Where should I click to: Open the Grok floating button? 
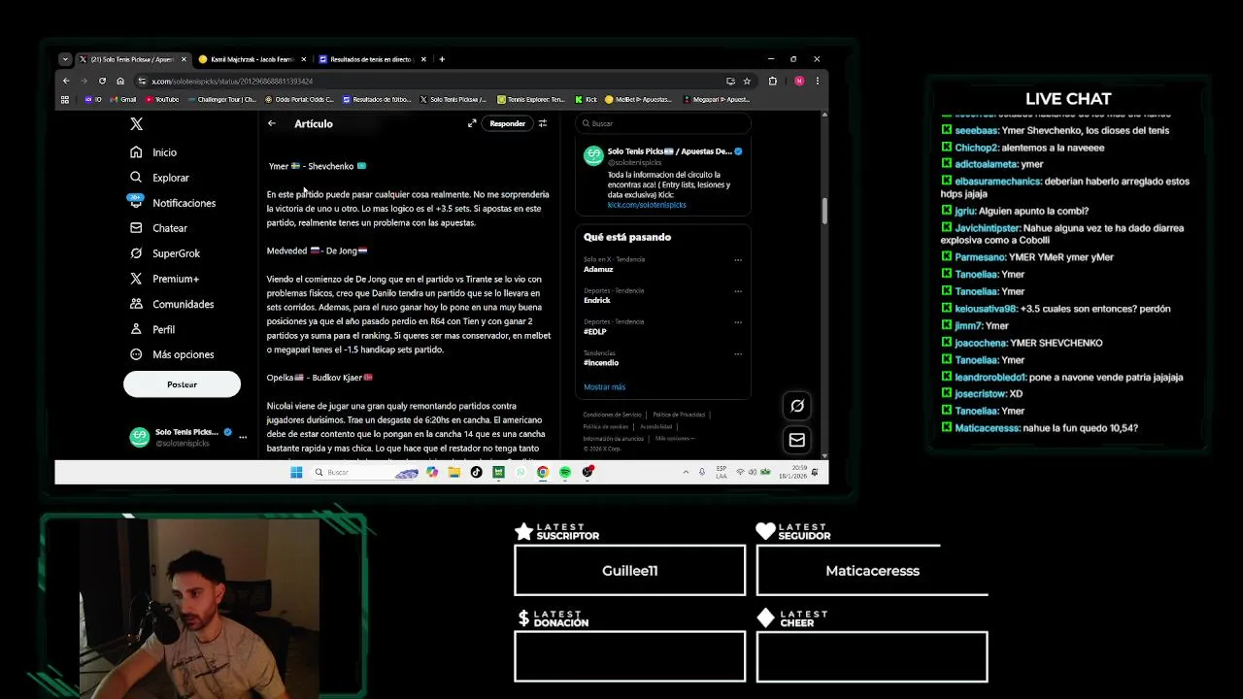click(797, 406)
